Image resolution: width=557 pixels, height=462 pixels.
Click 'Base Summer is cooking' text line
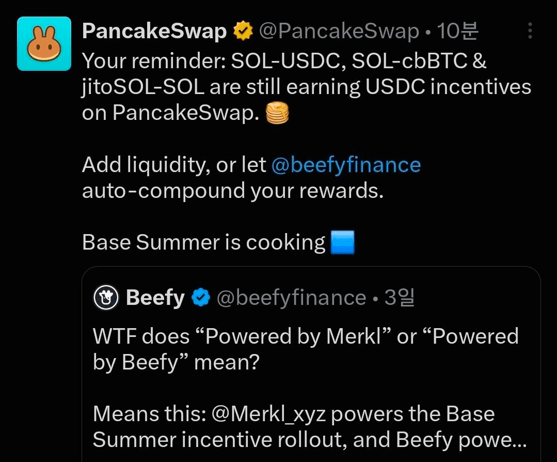tap(203, 242)
